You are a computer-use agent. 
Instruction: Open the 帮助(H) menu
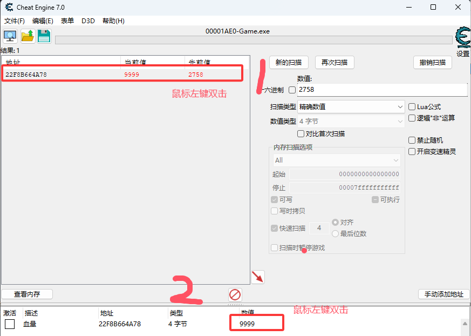113,21
